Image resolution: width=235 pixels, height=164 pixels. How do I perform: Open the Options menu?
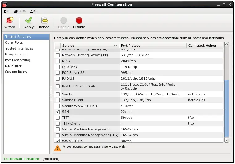point(20,11)
